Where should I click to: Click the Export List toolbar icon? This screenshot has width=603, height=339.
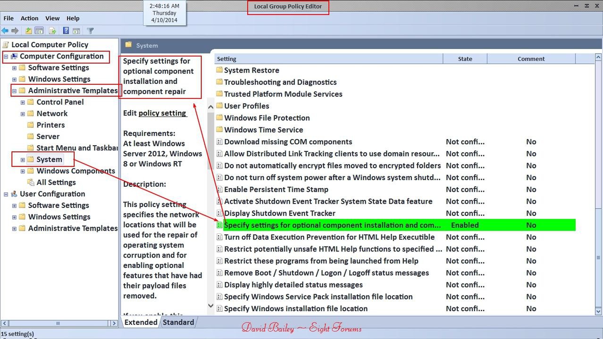pos(53,31)
